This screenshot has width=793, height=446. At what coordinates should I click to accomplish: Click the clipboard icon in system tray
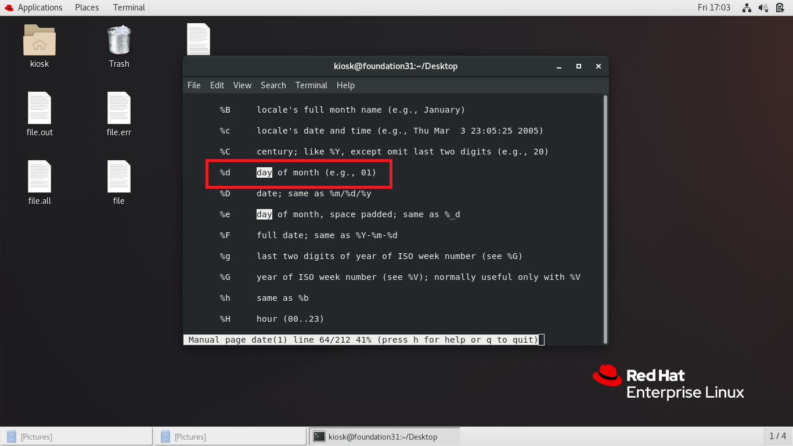(780, 8)
